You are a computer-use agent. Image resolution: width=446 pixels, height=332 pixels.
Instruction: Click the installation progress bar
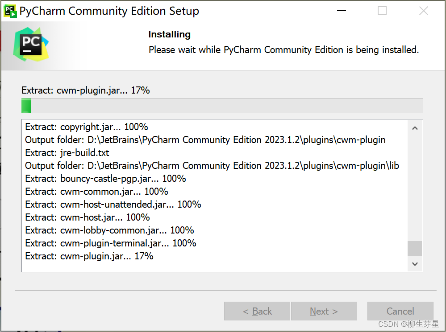(222, 105)
